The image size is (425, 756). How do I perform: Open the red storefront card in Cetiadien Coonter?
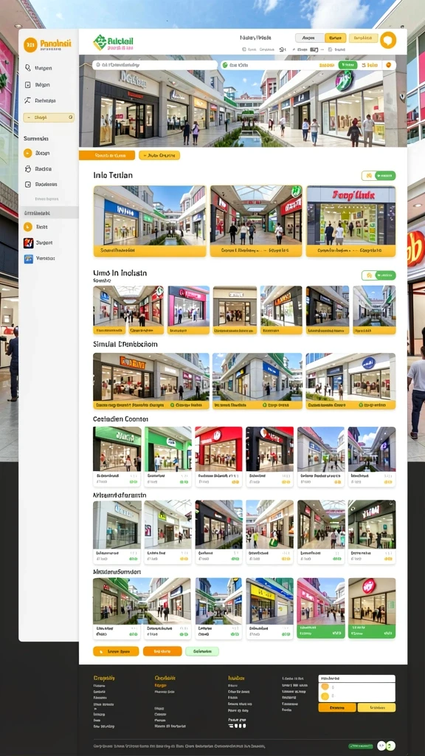218,456
